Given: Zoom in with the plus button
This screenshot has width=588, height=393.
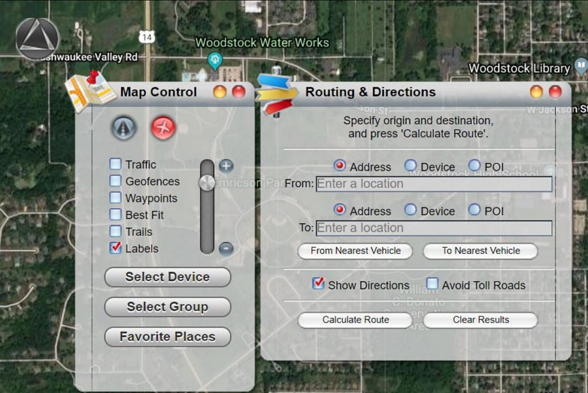Looking at the screenshot, I should tap(226, 166).
